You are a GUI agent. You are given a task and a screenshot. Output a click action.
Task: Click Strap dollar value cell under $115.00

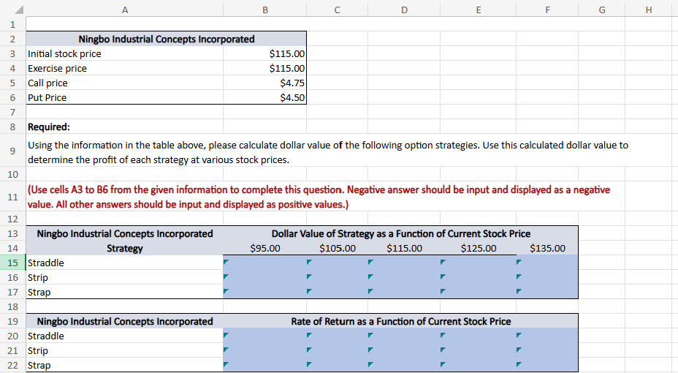click(404, 292)
